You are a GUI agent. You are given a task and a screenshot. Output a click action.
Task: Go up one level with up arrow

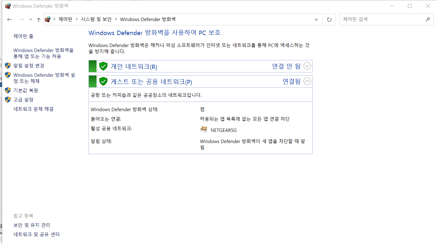(x=38, y=20)
